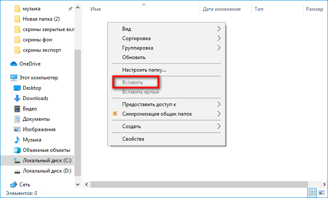Expand the Синхронизация общих папок submenu arrow
This screenshot has width=328, height=198.
tap(219, 114)
